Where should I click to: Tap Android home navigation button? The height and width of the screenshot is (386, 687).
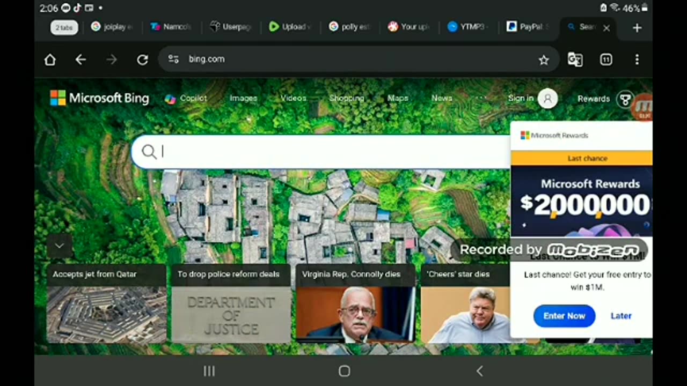coord(345,371)
